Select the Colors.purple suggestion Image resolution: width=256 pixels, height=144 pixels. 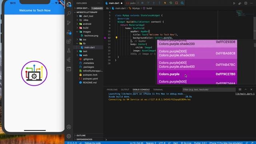pyautogui.click(x=197, y=74)
